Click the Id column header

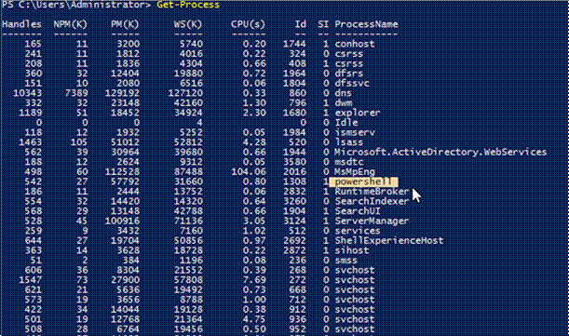(x=300, y=24)
